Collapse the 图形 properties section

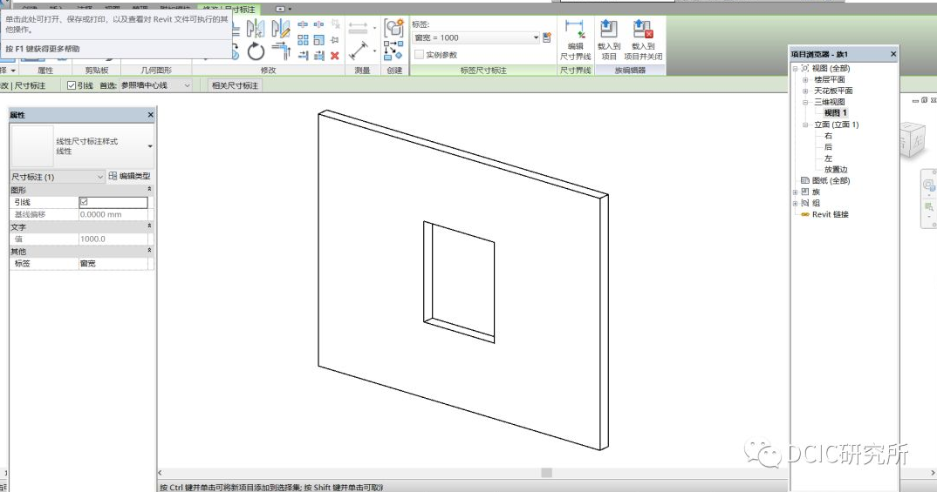[x=149, y=189]
